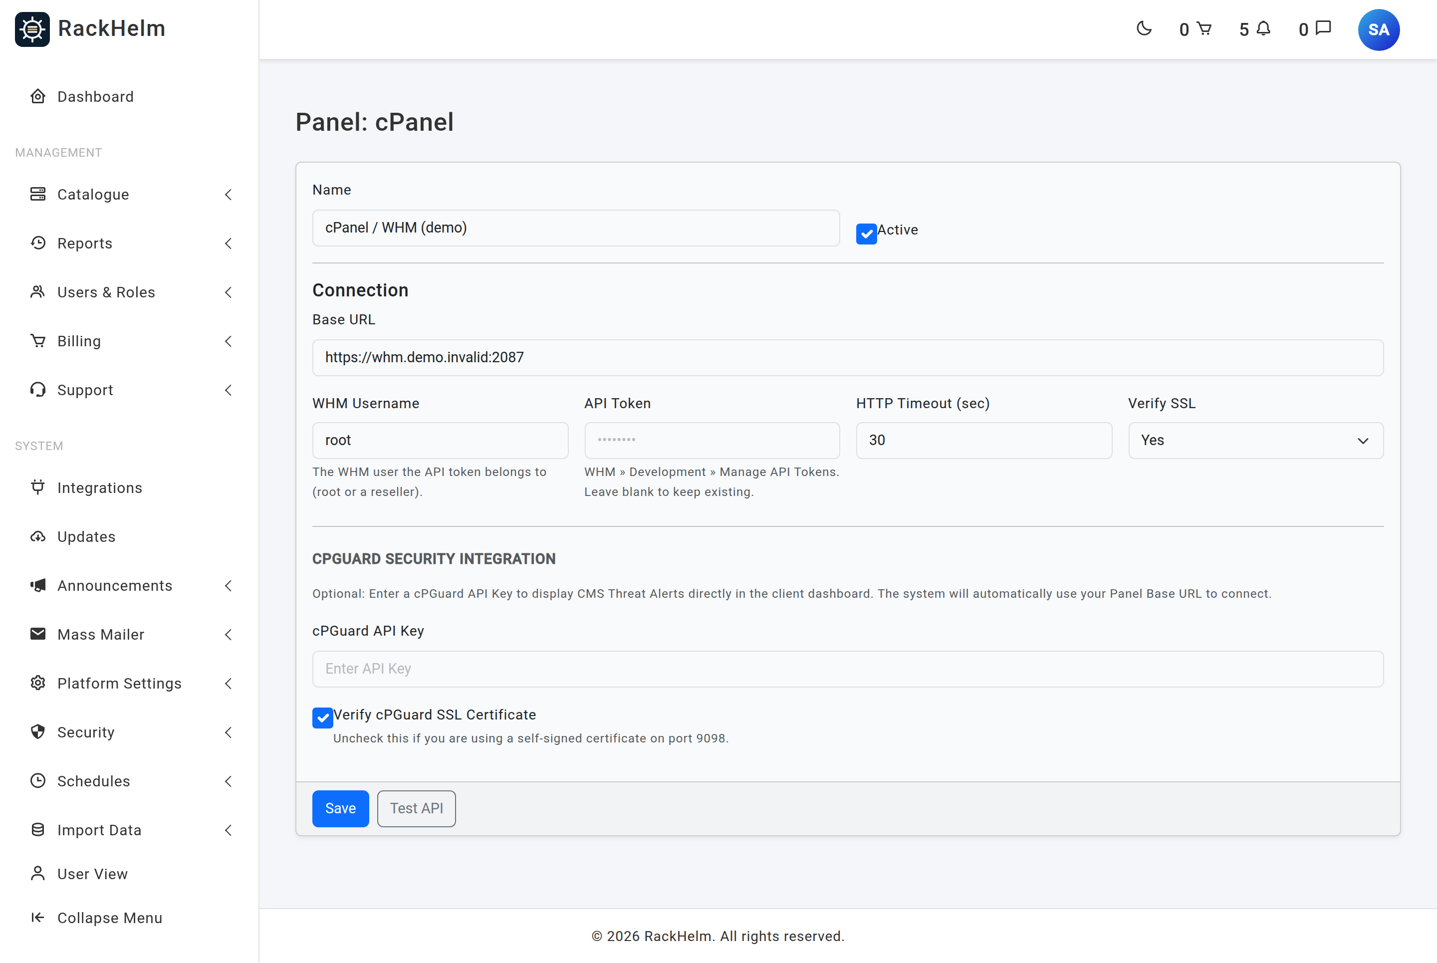
Task: Click the Base URL input field
Action: point(847,357)
